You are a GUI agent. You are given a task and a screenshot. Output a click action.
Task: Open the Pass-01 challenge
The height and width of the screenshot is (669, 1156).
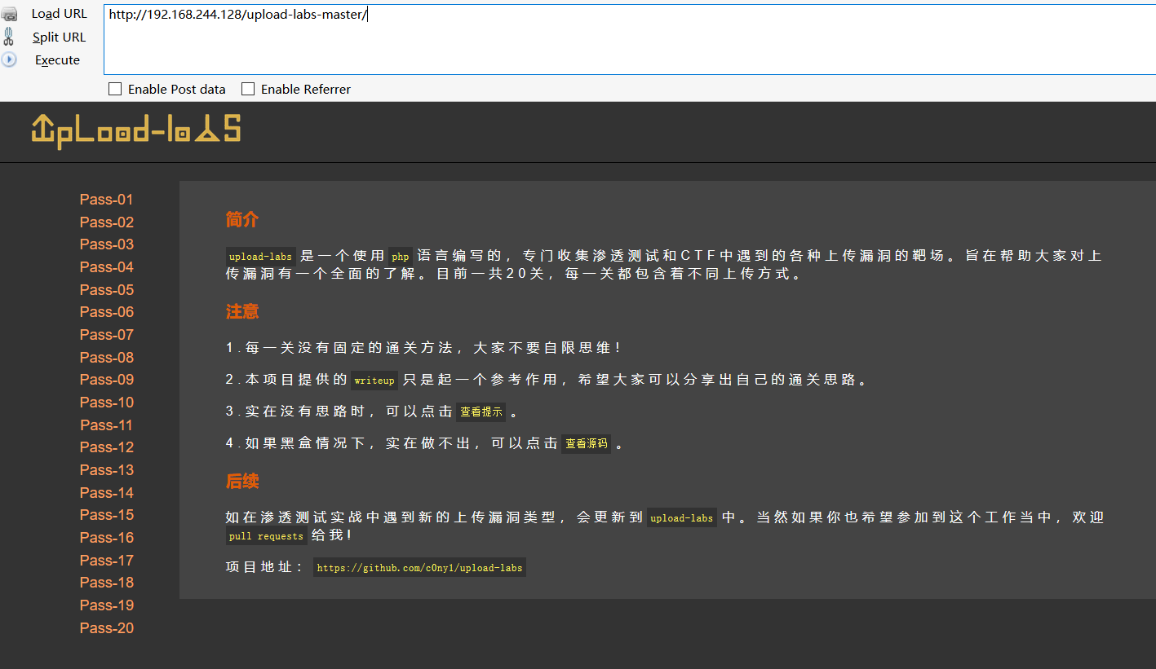[x=106, y=199]
